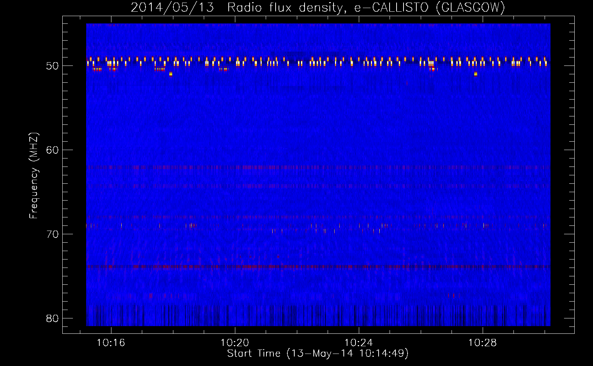Click the 'Start Time (13-May-14 10:14:49)' axis label
The height and width of the screenshot is (366, 593).
click(x=318, y=354)
